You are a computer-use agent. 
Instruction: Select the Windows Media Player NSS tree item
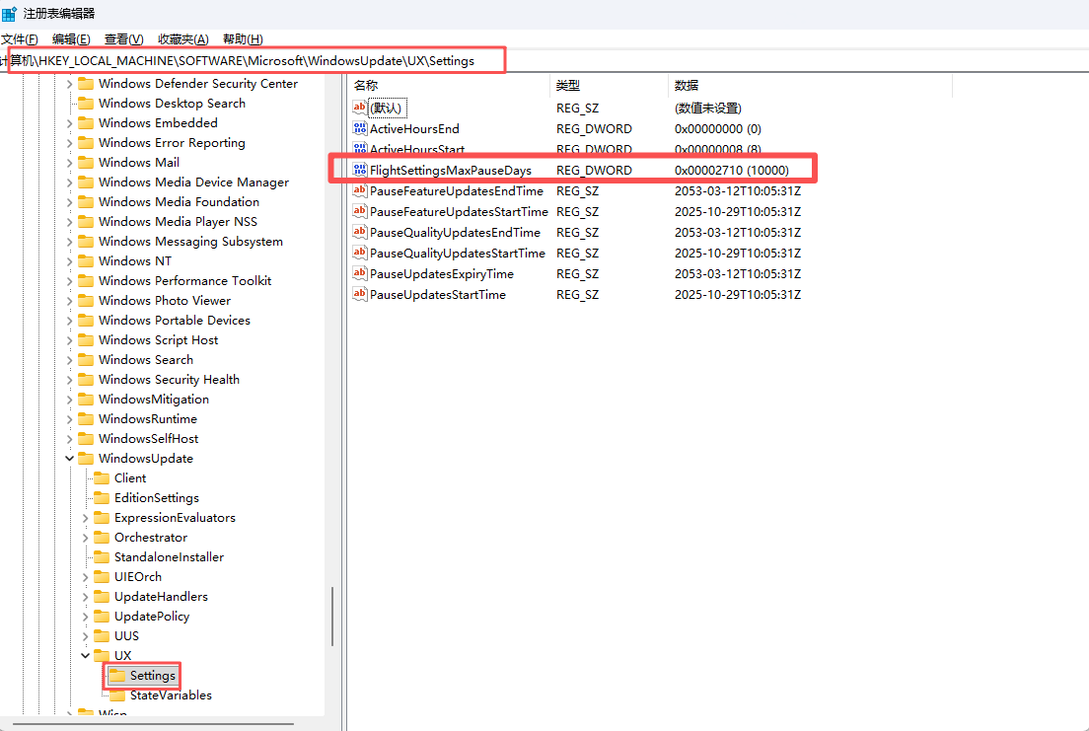(178, 222)
